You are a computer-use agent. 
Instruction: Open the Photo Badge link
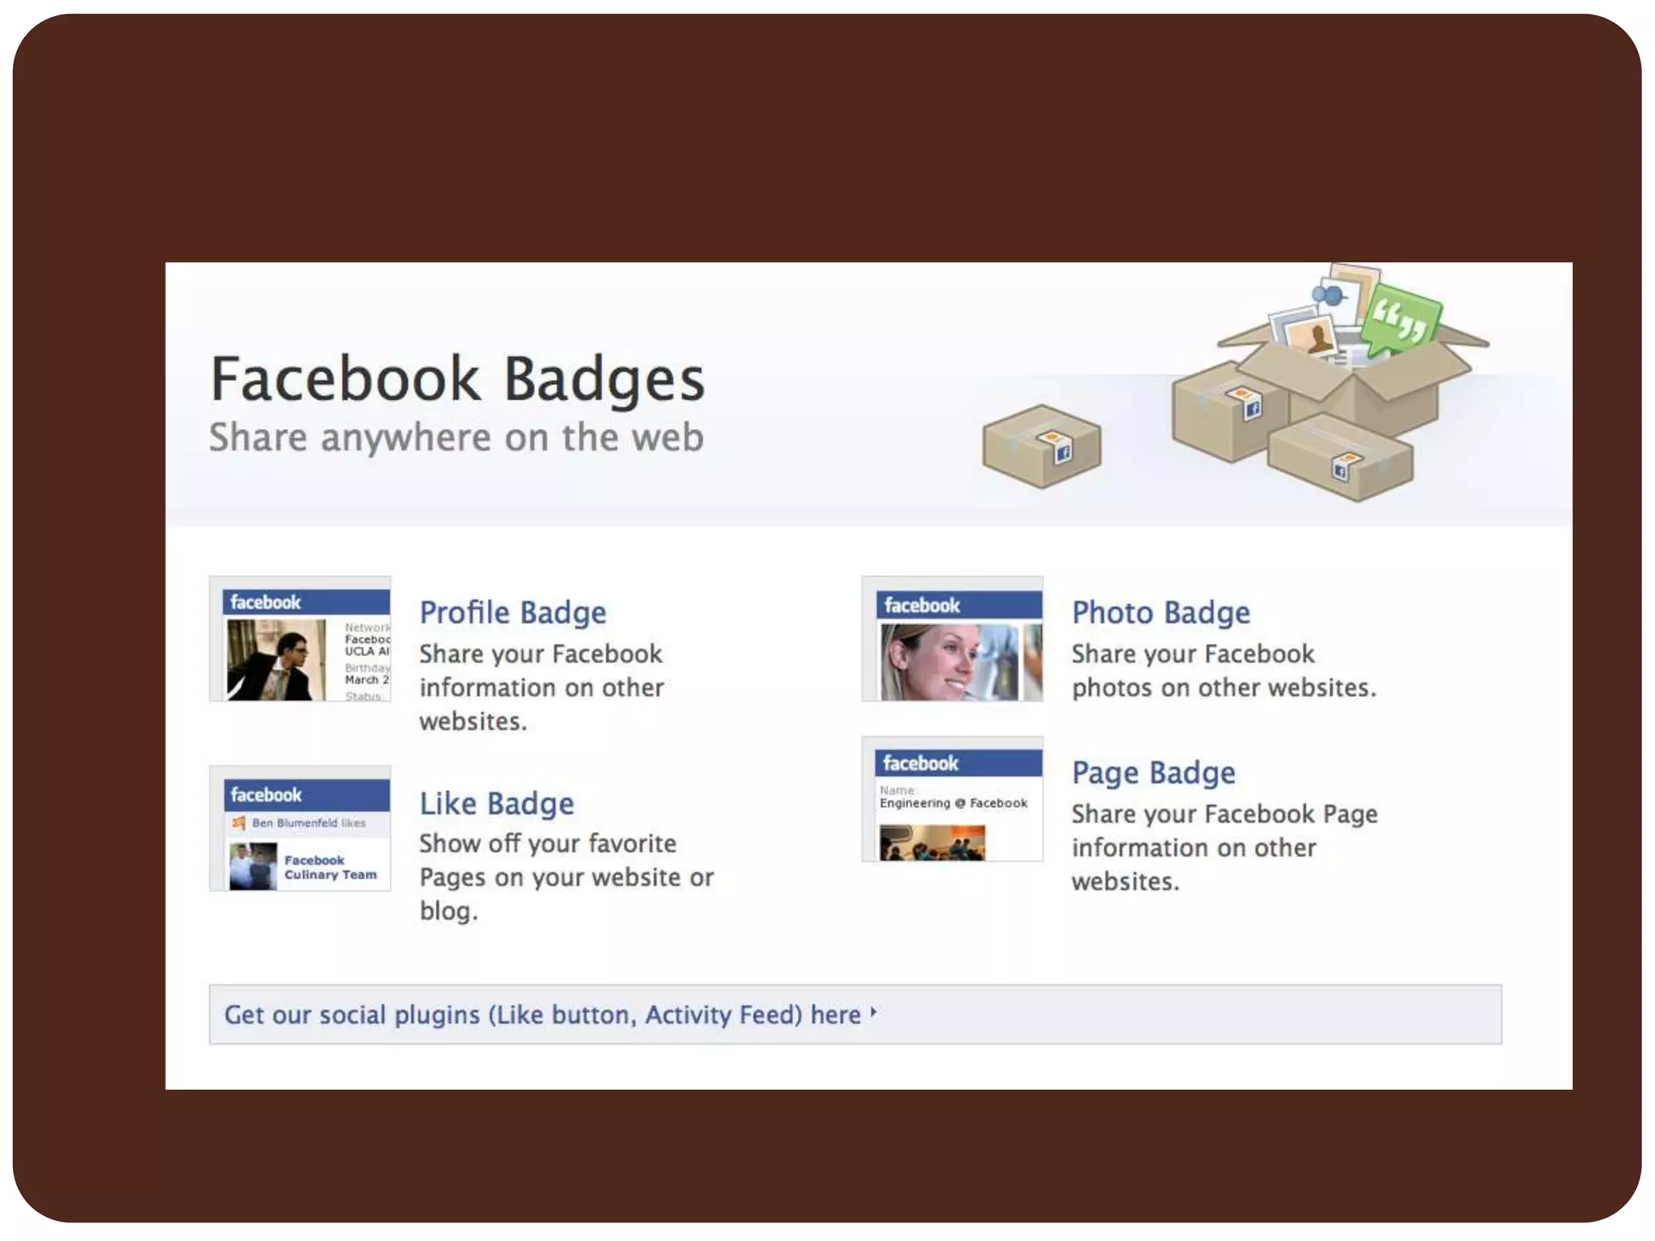(1160, 612)
